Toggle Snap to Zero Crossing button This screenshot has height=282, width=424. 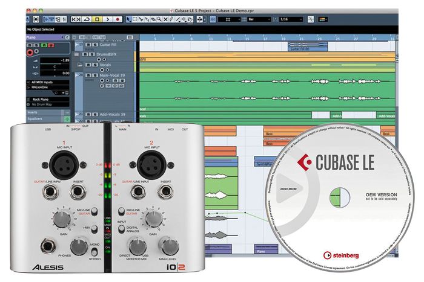[x=311, y=19]
